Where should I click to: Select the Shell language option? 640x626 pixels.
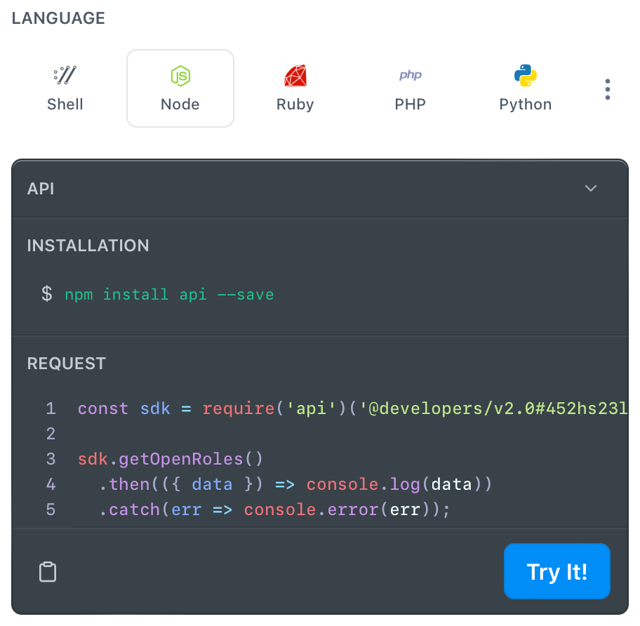[x=65, y=88]
